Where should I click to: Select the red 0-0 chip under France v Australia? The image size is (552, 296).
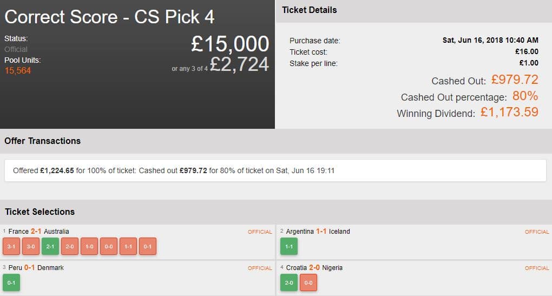[109, 246]
